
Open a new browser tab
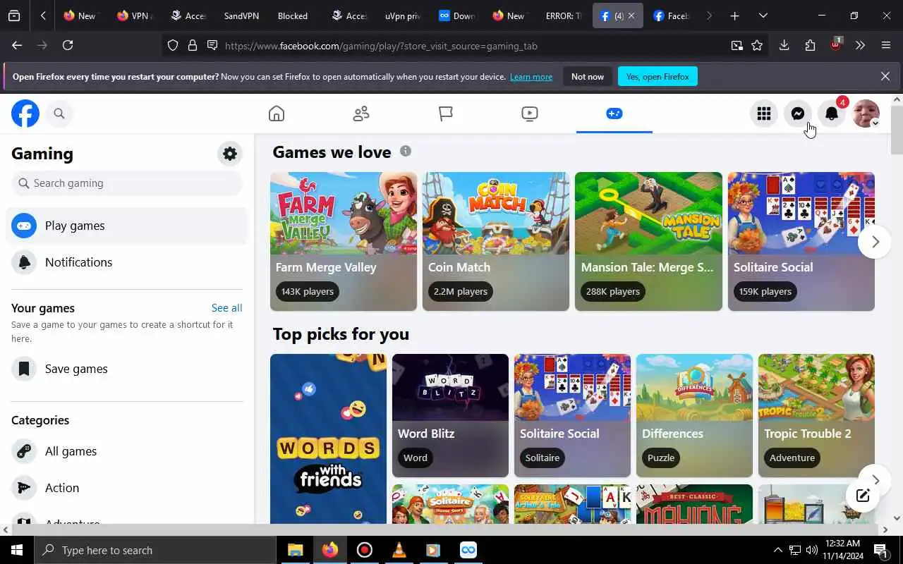pos(734,16)
